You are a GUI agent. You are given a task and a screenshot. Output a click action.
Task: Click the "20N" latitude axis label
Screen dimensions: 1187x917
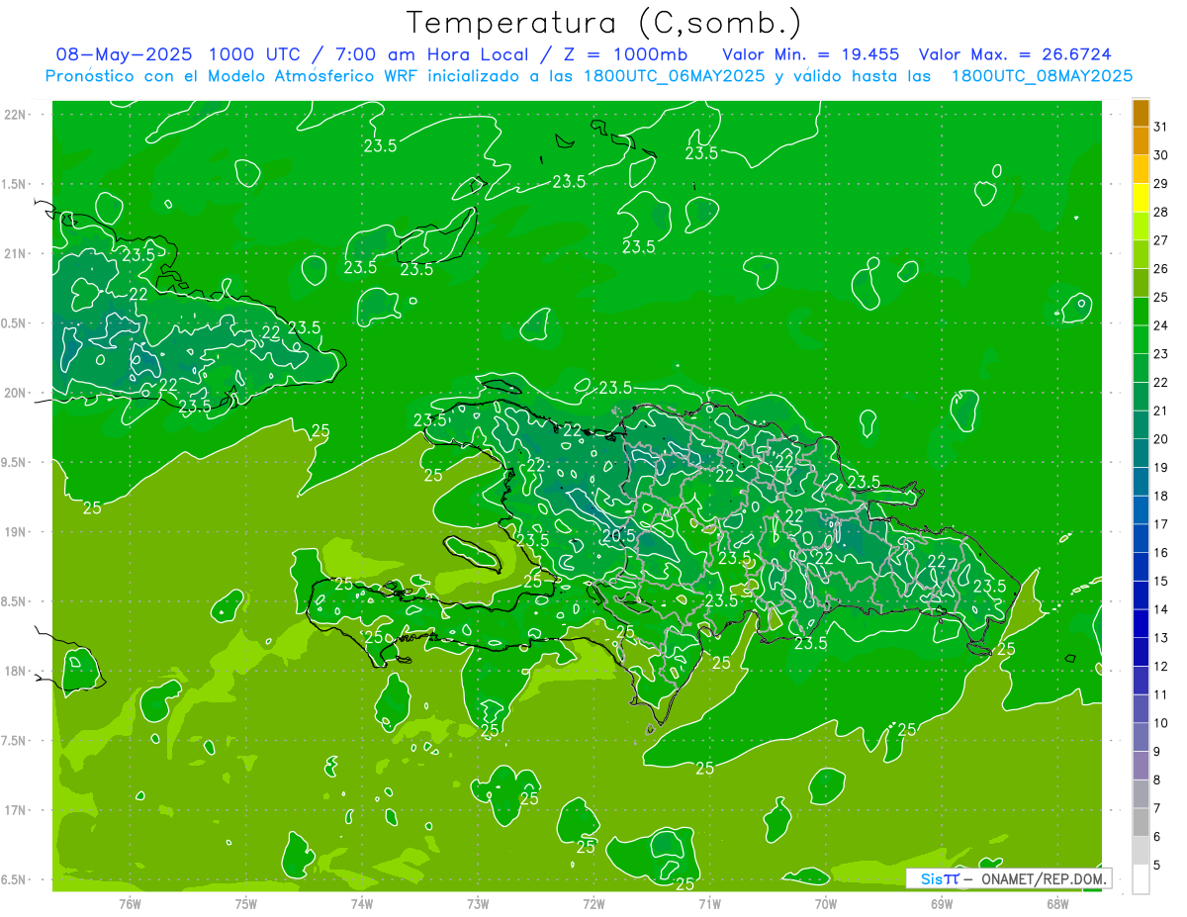click(x=14, y=393)
